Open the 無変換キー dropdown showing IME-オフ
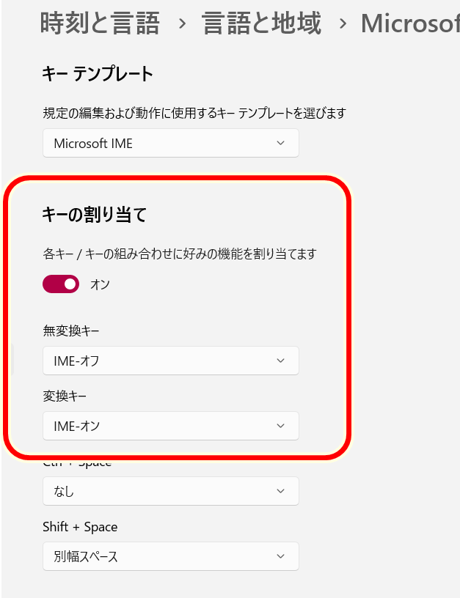 tap(170, 361)
